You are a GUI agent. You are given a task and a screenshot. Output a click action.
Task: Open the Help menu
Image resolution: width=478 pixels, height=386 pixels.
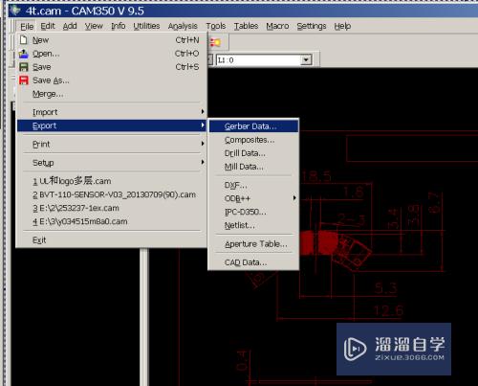coord(342,26)
